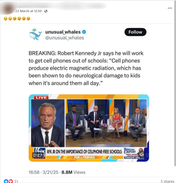The height and width of the screenshot is (183, 176).
Task: Click the blurred profile picture of poster
Action: [8, 8]
